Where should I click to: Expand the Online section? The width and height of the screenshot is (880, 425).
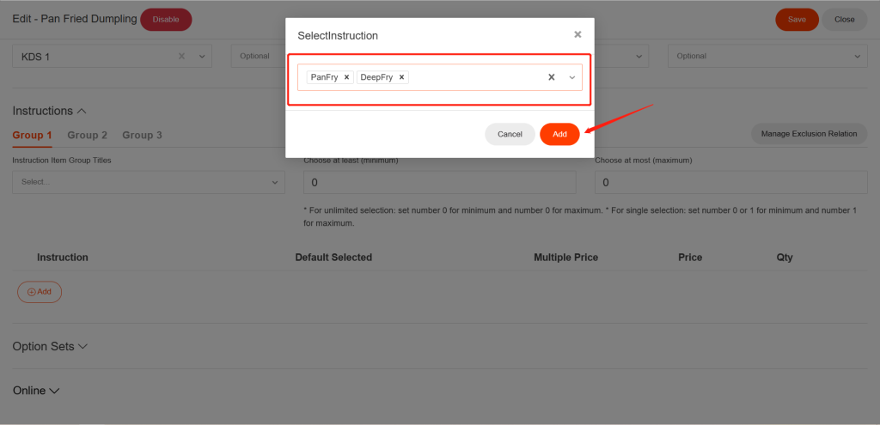tap(36, 391)
